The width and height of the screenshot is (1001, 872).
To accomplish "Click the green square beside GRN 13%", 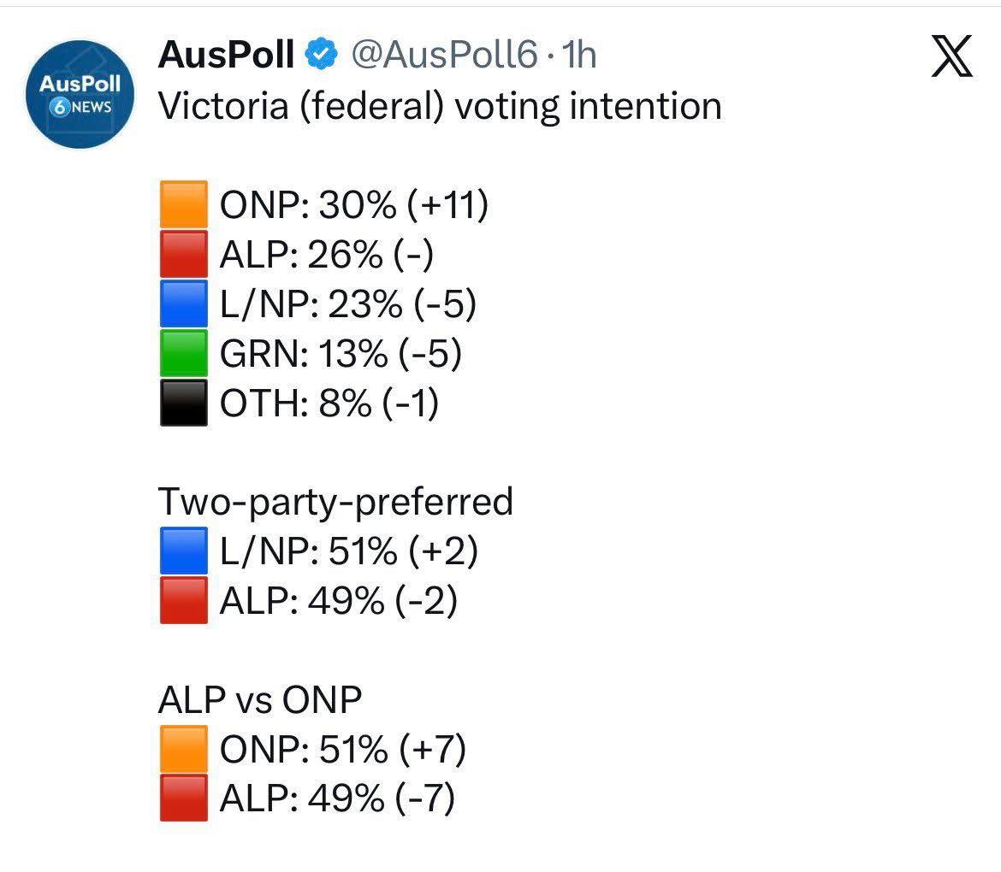I will [183, 354].
